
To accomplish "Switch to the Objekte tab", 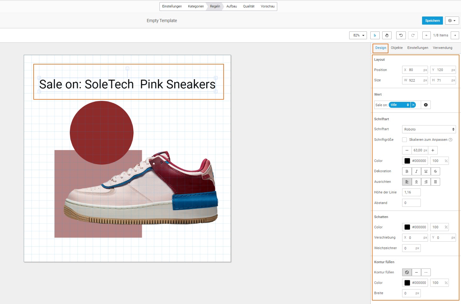I will (x=397, y=48).
